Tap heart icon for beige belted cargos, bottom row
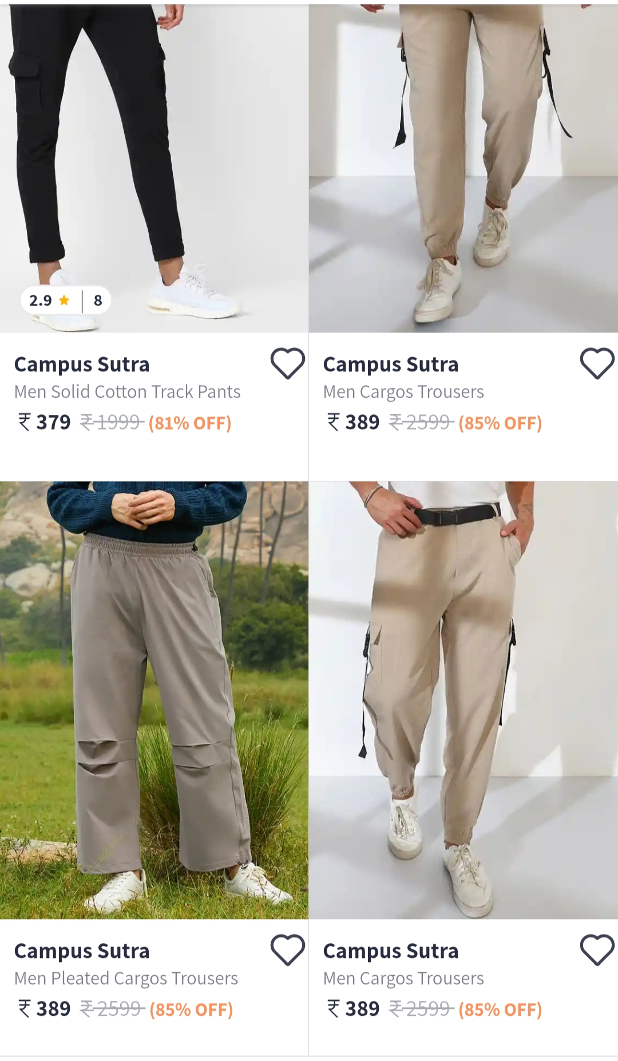Viewport: 618px width, 1061px height. coord(597,950)
